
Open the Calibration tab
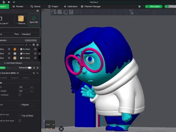click(x=71, y=7)
